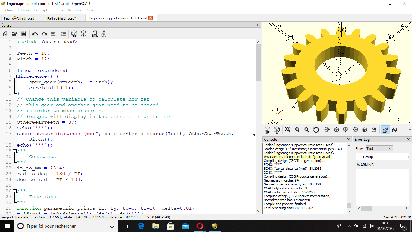
Task: Reset the 3D view with the circular arrow
Action: tap(316, 130)
